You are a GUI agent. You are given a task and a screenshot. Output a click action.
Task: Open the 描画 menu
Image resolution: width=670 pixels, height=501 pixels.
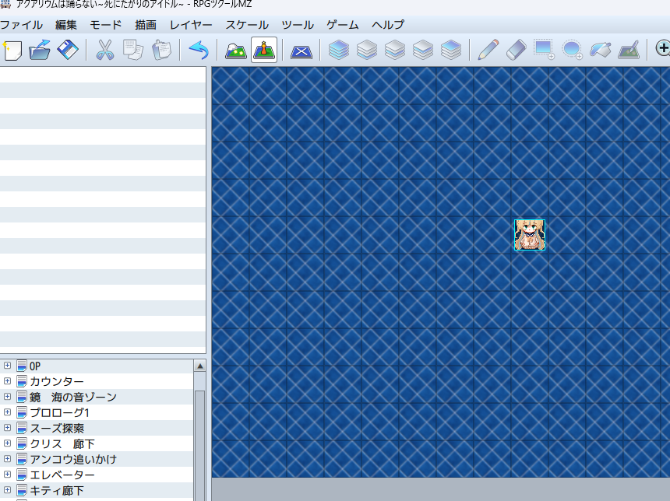coord(146,25)
